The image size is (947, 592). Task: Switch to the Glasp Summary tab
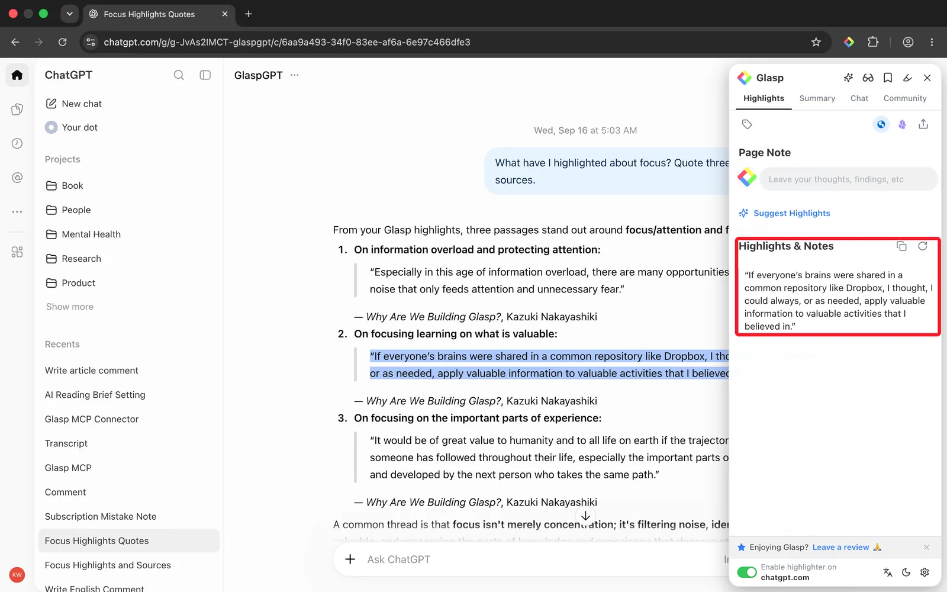pos(817,98)
